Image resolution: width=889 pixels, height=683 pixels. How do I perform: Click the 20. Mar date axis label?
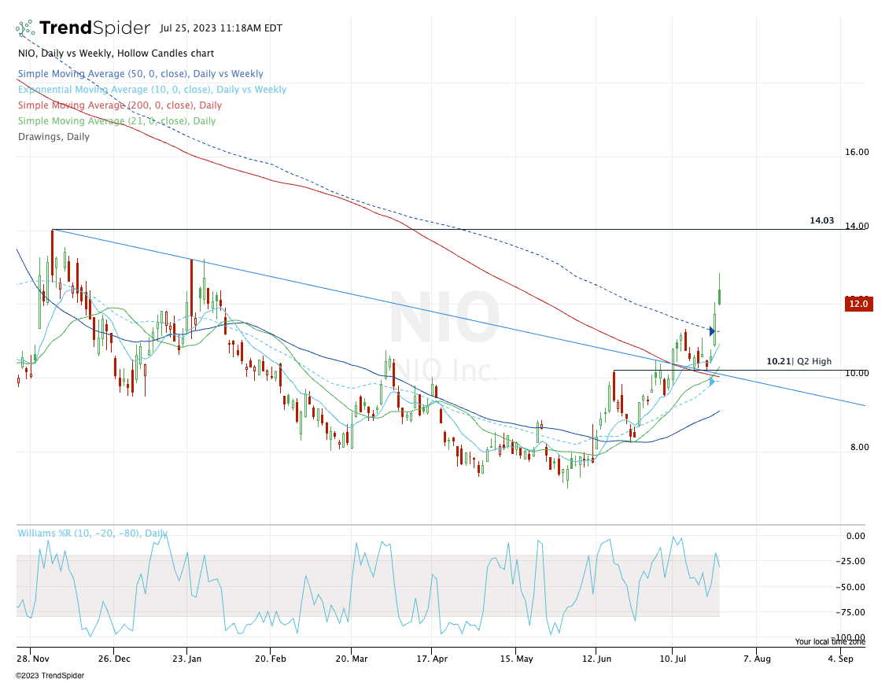(352, 659)
